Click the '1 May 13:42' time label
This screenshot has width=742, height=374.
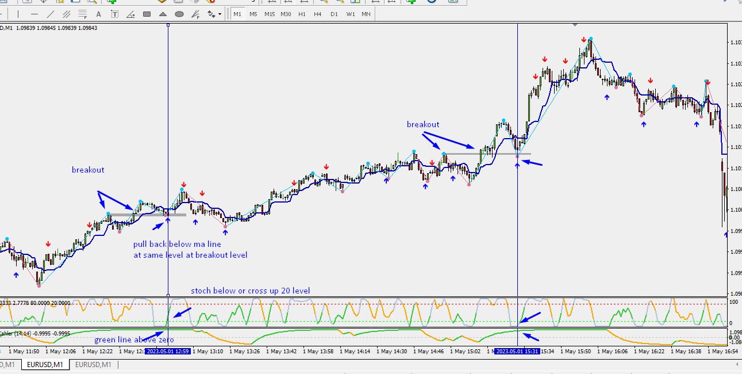(x=281, y=351)
